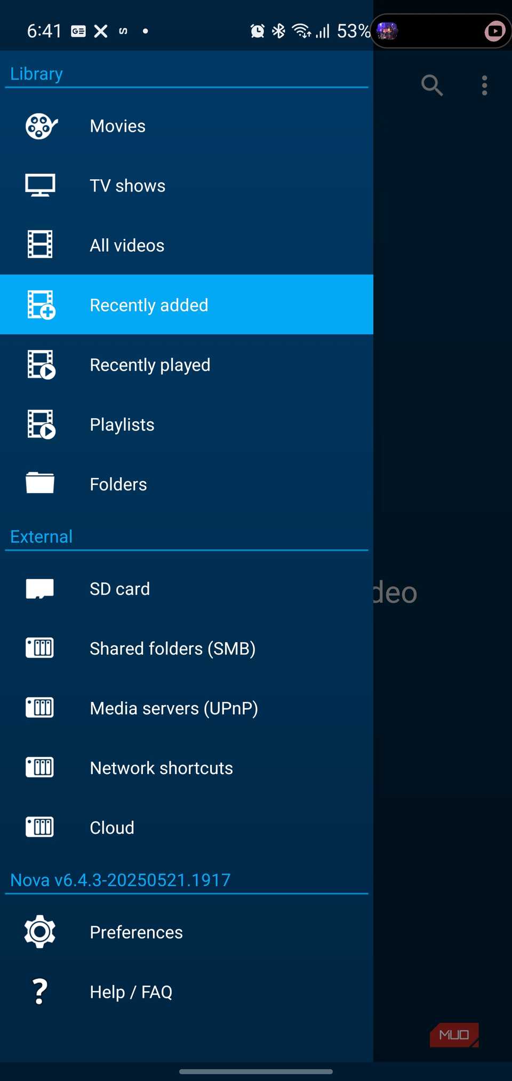The height and width of the screenshot is (1081, 512).
Task: Tap the media thumbnail in status pill
Action: coord(387,31)
